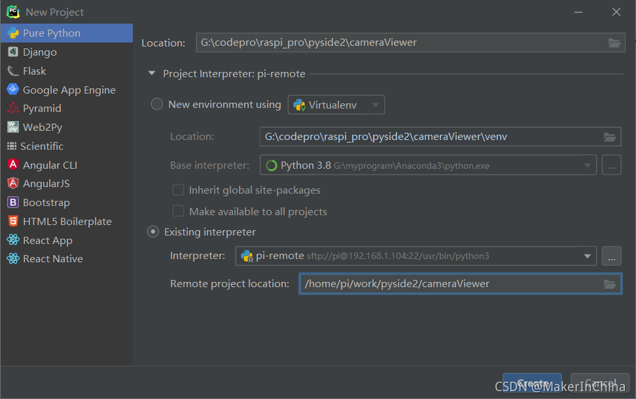Screen dimensions: 636x399
Task: Select Flask label in project list
Action: (x=35, y=71)
